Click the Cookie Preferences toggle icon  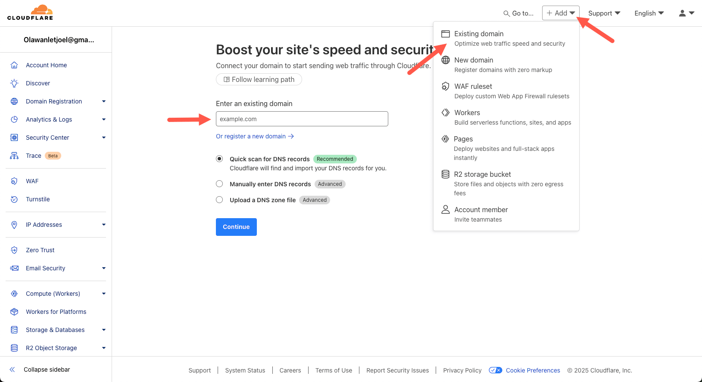[495, 370]
